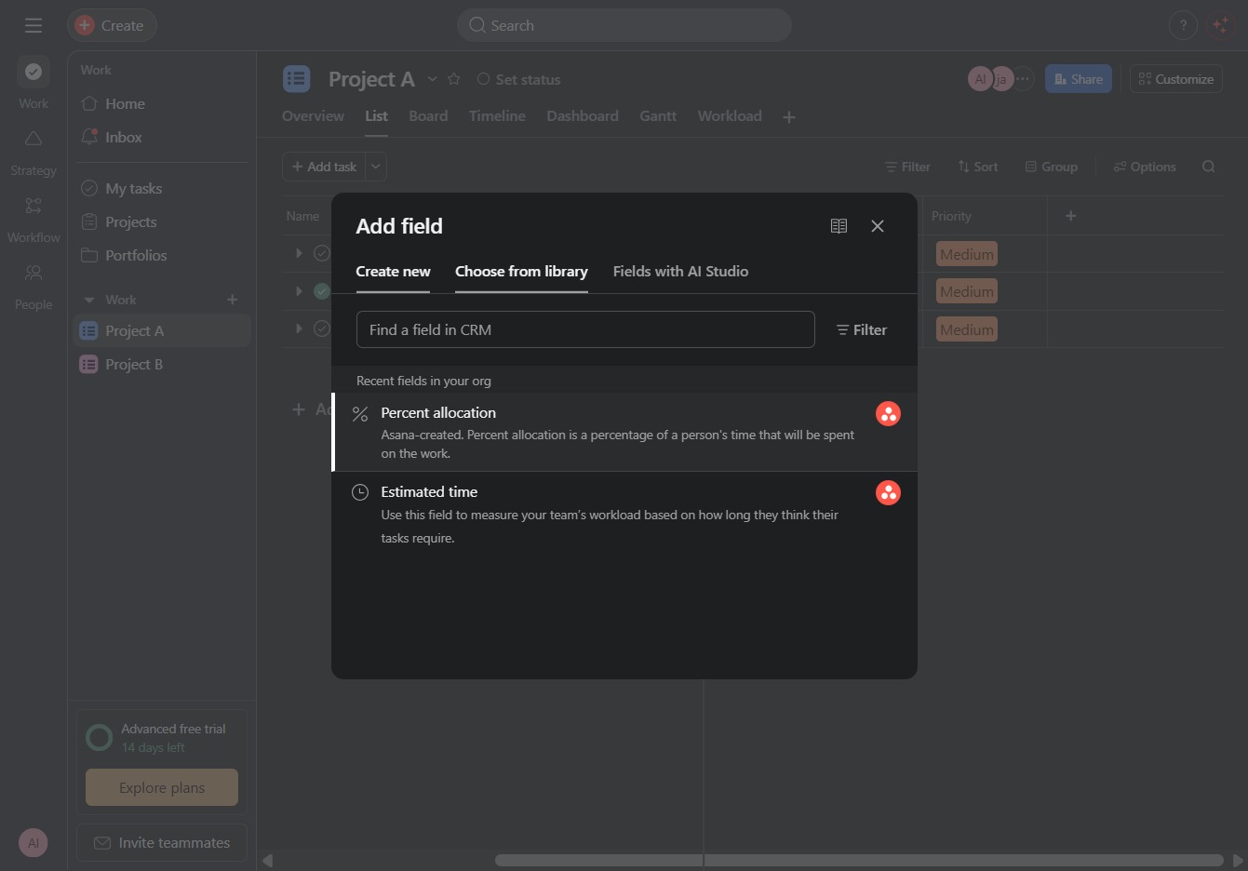Select the Estimated time field
Viewport: 1248px width, 871px height.
624,514
